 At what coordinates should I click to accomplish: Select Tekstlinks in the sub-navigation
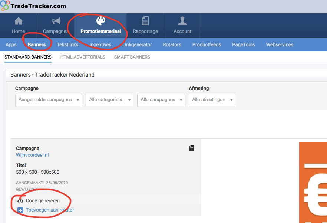click(x=67, y=44)
